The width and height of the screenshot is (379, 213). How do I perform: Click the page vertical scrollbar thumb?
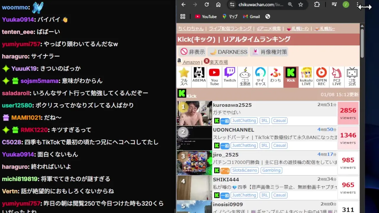(x=362, y=43)
